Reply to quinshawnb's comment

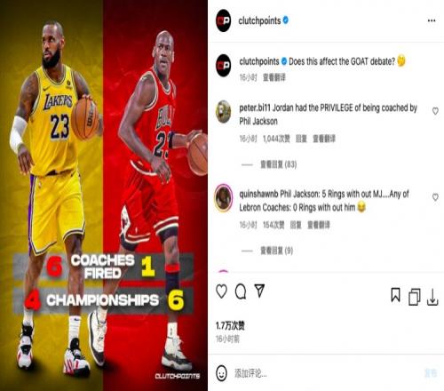[296, 225]
